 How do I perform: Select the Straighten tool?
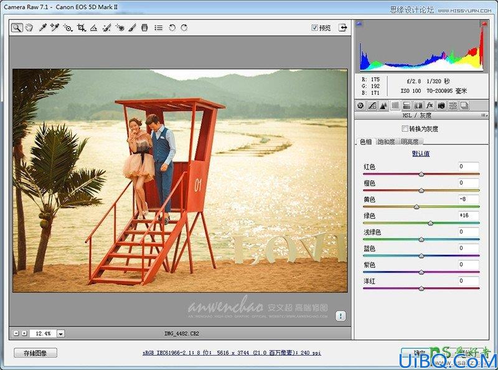[x=93, y=28]
